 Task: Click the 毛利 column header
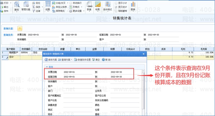pyautogui.click(x=183, y=49)
